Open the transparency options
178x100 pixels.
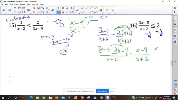113,10
